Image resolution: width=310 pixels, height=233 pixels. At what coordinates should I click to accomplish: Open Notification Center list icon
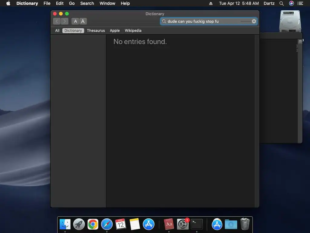coord(300,3)
